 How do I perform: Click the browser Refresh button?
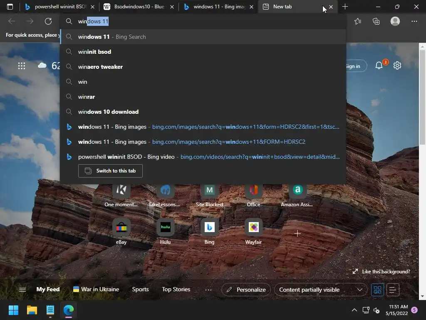pos(48,21)
